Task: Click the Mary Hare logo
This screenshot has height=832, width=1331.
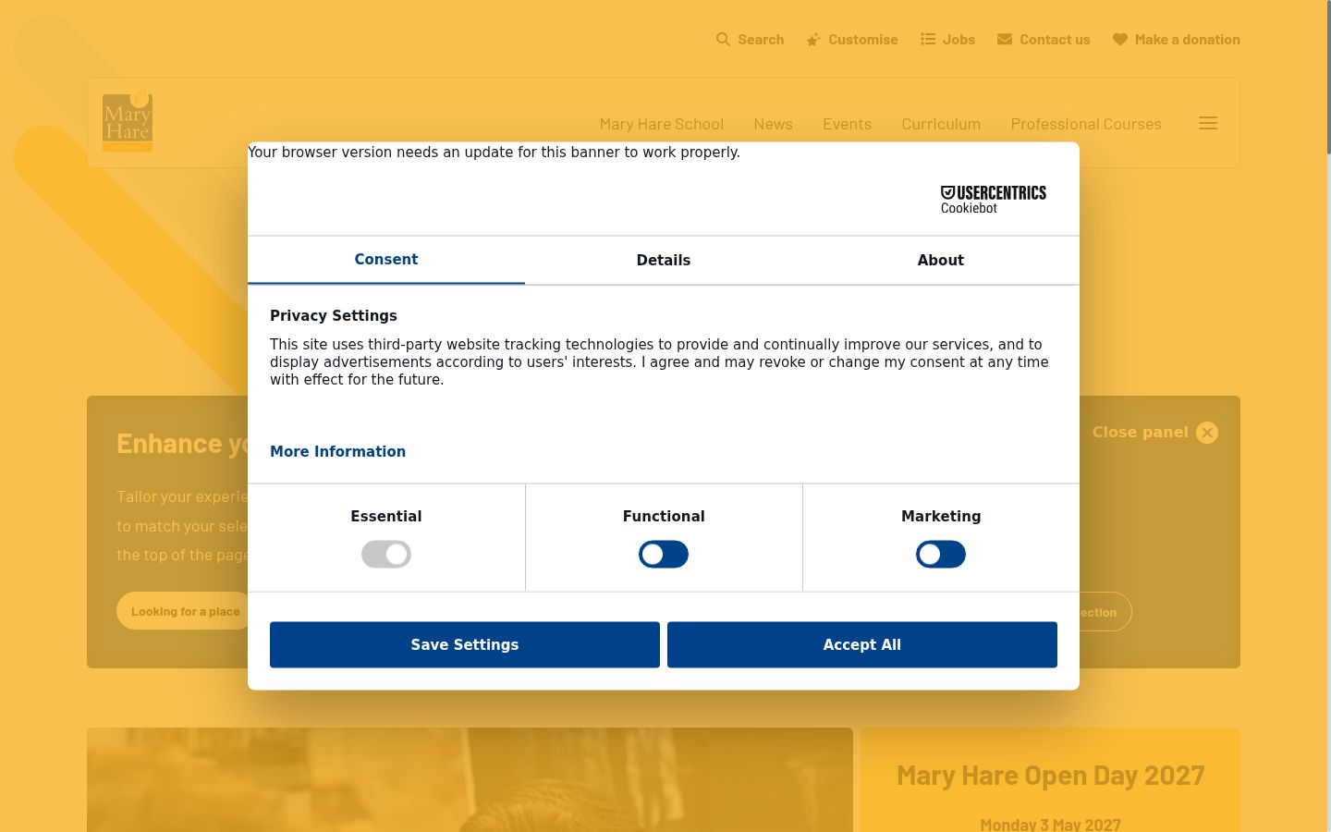Action: 128,121
